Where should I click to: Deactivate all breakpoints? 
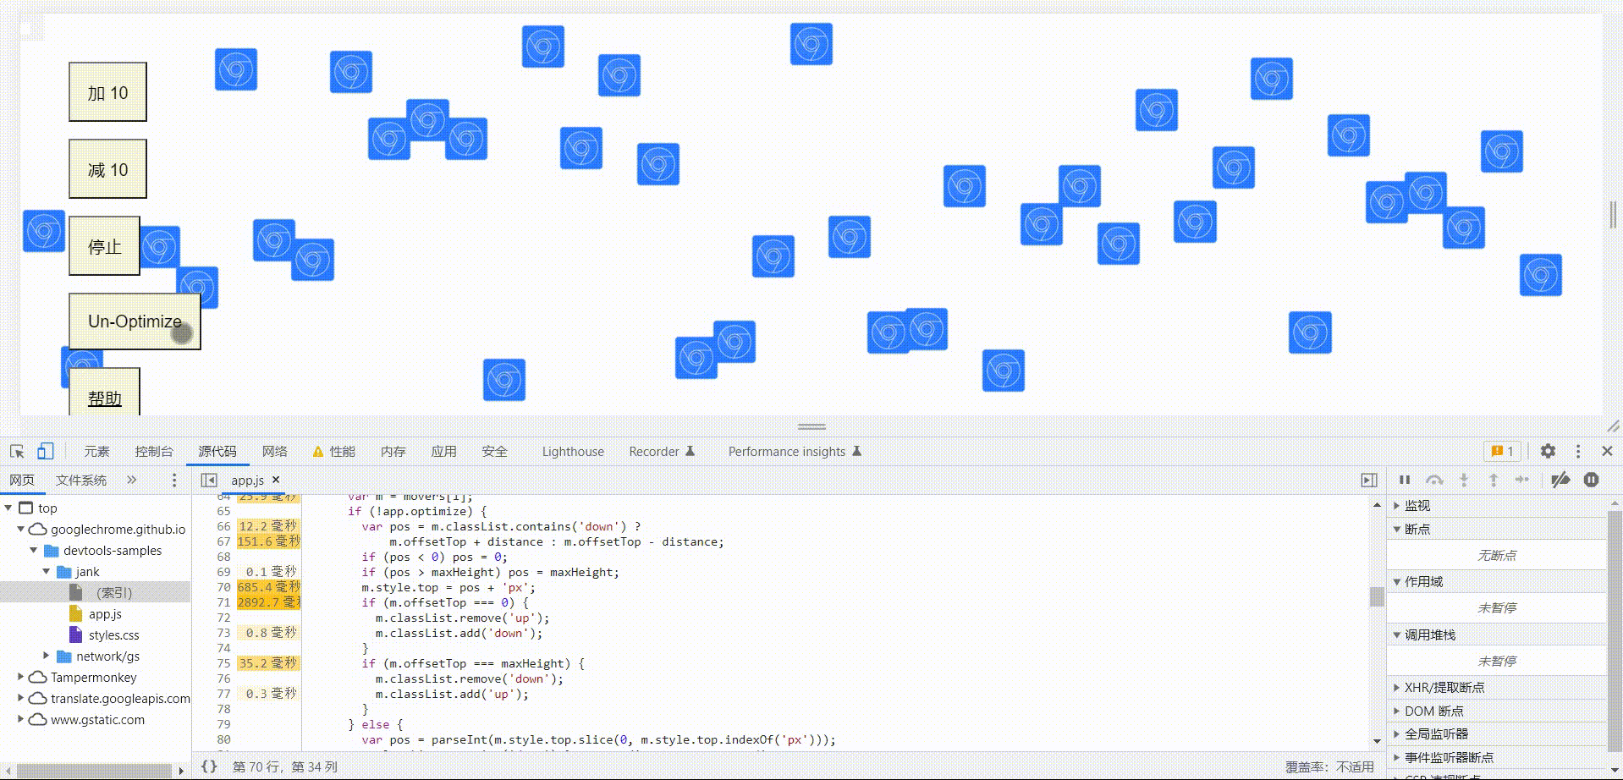pos(1560,480)
